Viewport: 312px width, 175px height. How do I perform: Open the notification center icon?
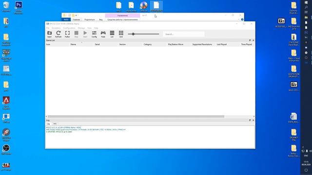tap(306, 170)
